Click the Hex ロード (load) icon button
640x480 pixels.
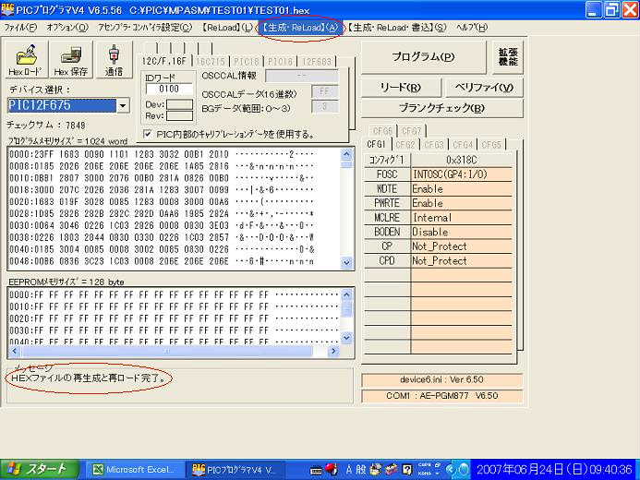[25, 59]
